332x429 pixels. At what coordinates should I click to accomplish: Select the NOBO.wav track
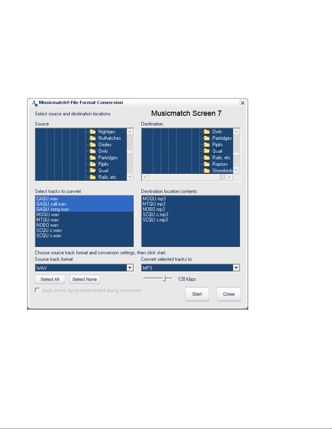pos(47,225)
